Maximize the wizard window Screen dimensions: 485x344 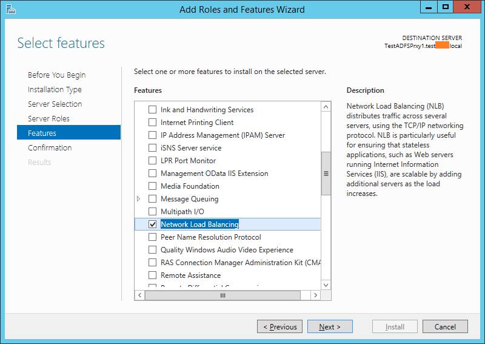(445, 7)
